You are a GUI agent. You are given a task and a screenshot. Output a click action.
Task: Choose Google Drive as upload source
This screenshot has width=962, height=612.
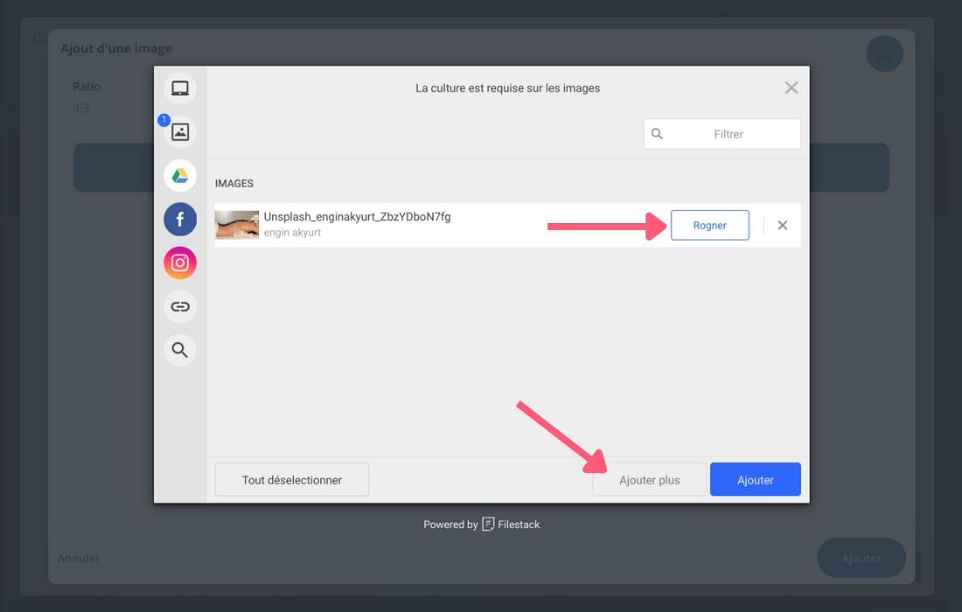180,176
